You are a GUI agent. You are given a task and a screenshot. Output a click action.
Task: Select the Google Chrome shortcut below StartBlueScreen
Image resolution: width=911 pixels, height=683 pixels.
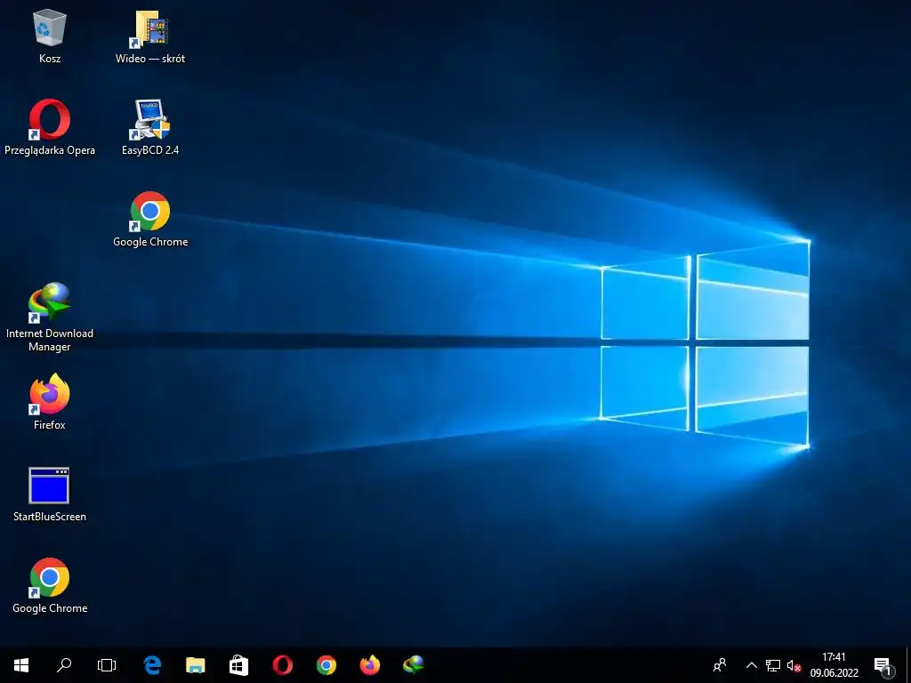50,585
